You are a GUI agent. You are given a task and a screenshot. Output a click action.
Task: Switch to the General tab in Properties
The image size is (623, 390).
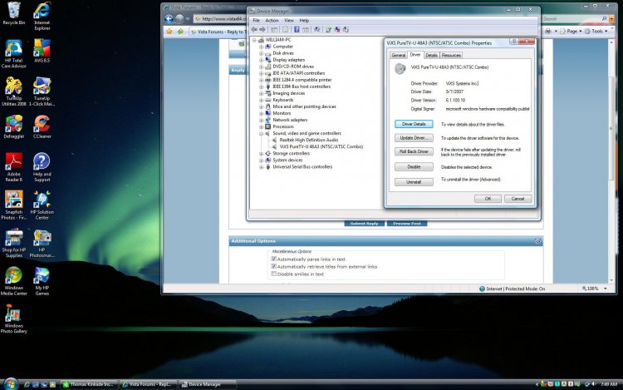pyautogui.click(x=399, y=55)
